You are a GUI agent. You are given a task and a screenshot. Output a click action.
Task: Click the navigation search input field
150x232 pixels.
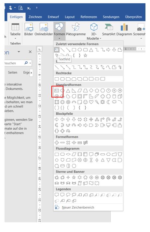(x=14, y=63)
